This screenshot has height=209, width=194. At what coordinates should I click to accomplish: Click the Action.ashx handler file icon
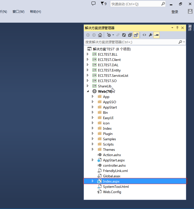tap(100, 155)
